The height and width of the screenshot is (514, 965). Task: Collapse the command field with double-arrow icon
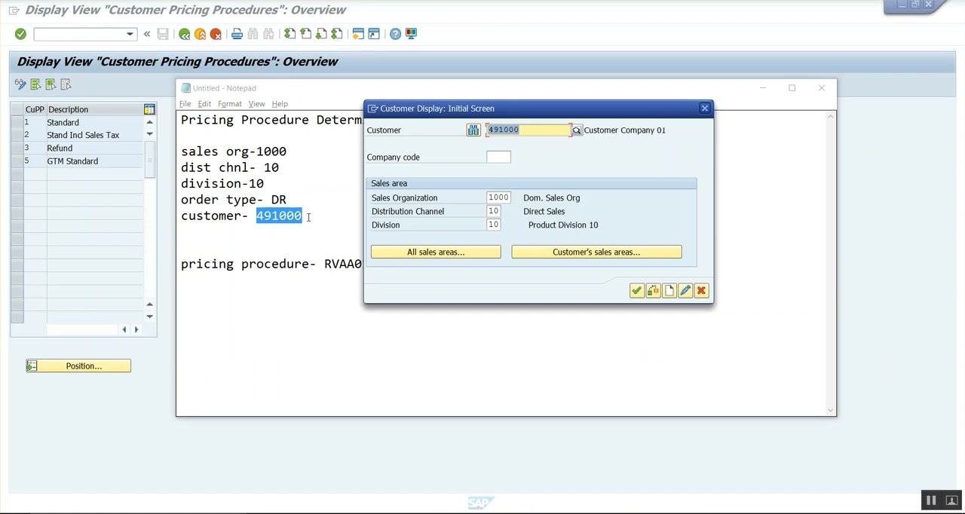147,34
